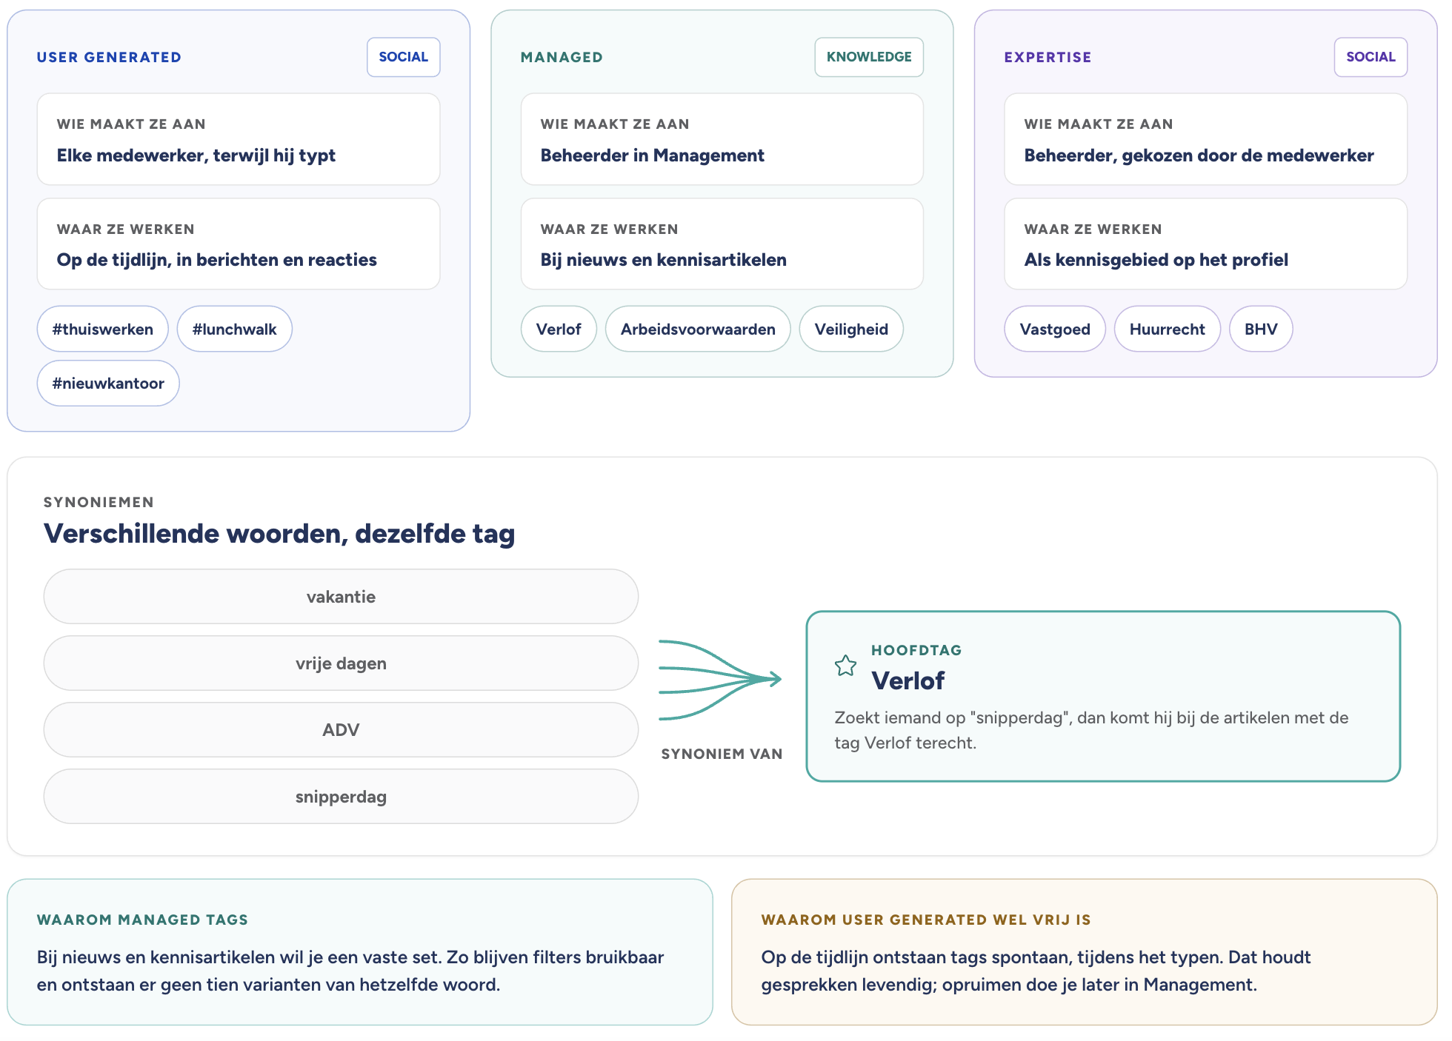Image resolution: width=1452 pixels, height=1041 pixels.
Task: Select the vrije dagen synonym pill
Action: click(341, 663)
